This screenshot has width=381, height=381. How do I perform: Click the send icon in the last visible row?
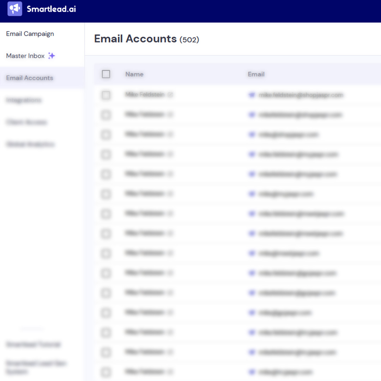(x=252, y=372)
